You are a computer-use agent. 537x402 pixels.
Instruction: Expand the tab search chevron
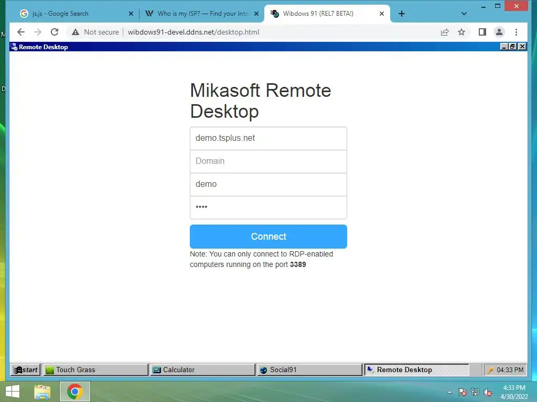(x=464, y=14)
